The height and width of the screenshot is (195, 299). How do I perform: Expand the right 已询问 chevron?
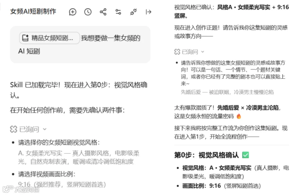(x=203, y=52)
